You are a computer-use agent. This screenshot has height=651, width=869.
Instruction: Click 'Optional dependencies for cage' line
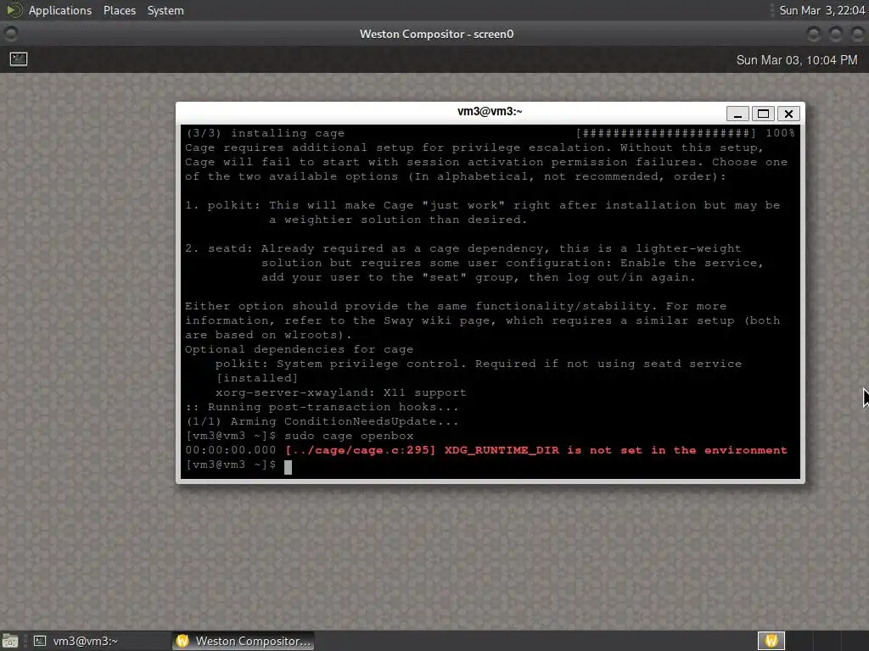(x=300, y=349)
